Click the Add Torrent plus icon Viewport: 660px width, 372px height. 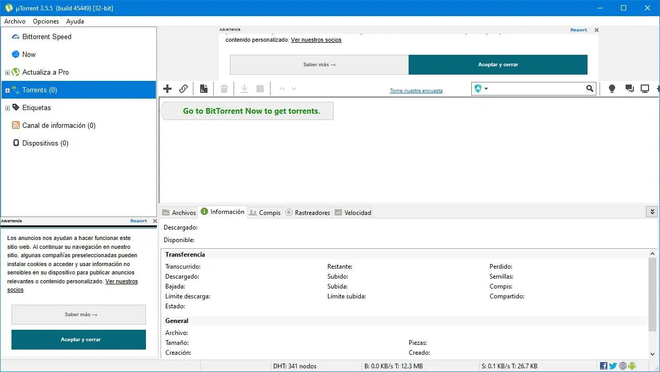(167, 89)
